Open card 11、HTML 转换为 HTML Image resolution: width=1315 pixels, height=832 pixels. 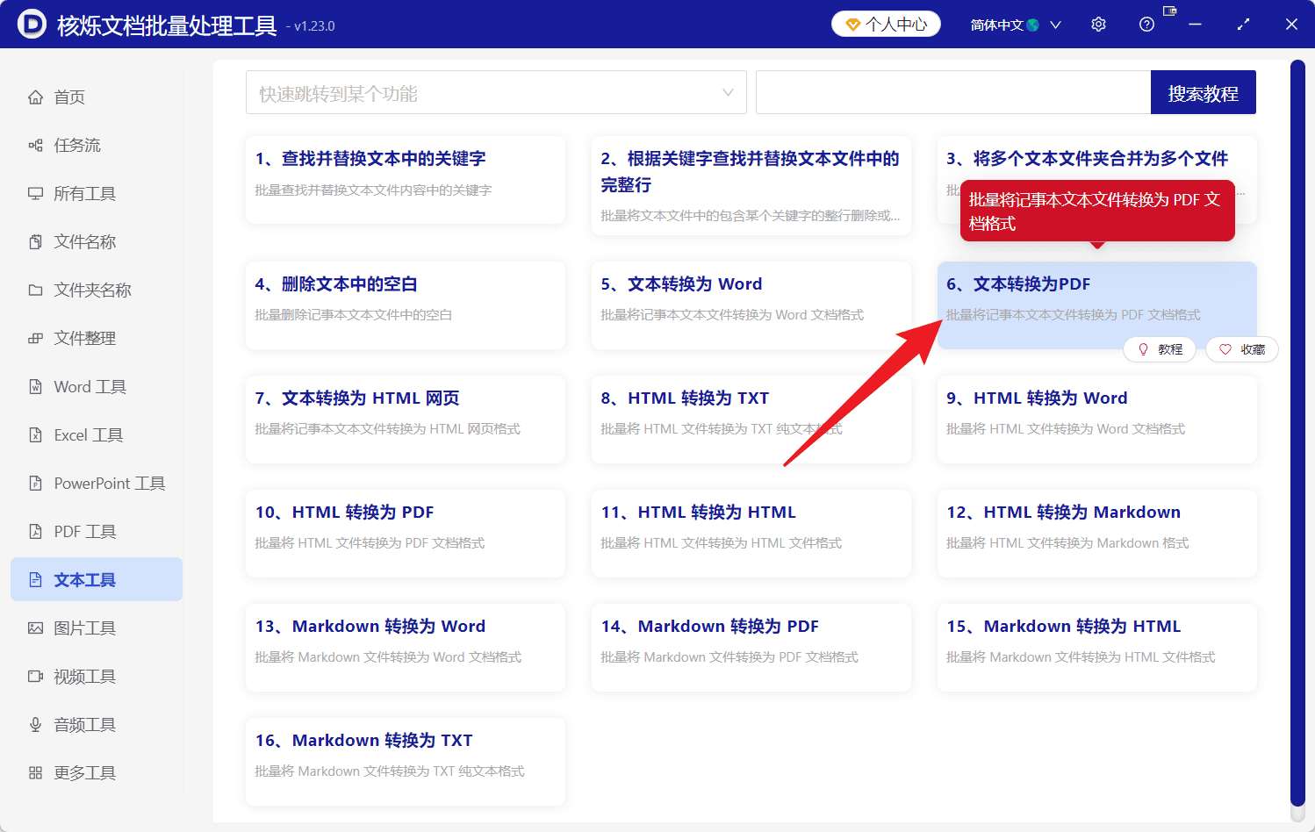(751, 534)
